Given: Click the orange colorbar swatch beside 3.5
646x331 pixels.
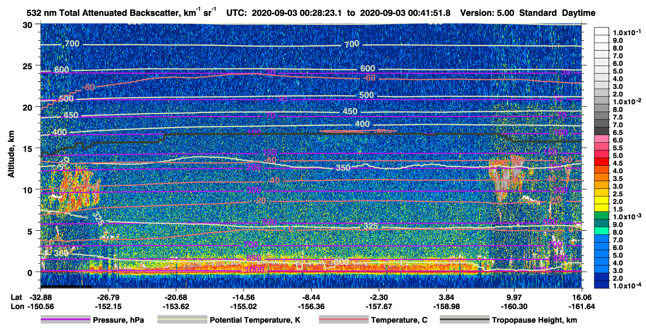Looking at the screenshot, I should (602, 177).
